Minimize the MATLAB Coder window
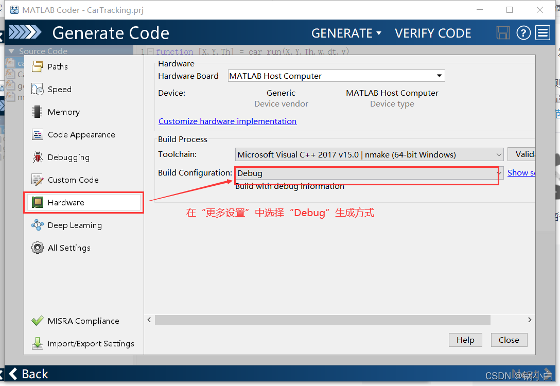 point(480,10)
